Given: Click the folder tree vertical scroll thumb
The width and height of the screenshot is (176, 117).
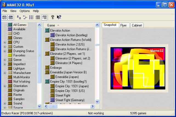Looking at the screenshot, I should [x=39, y=55].
